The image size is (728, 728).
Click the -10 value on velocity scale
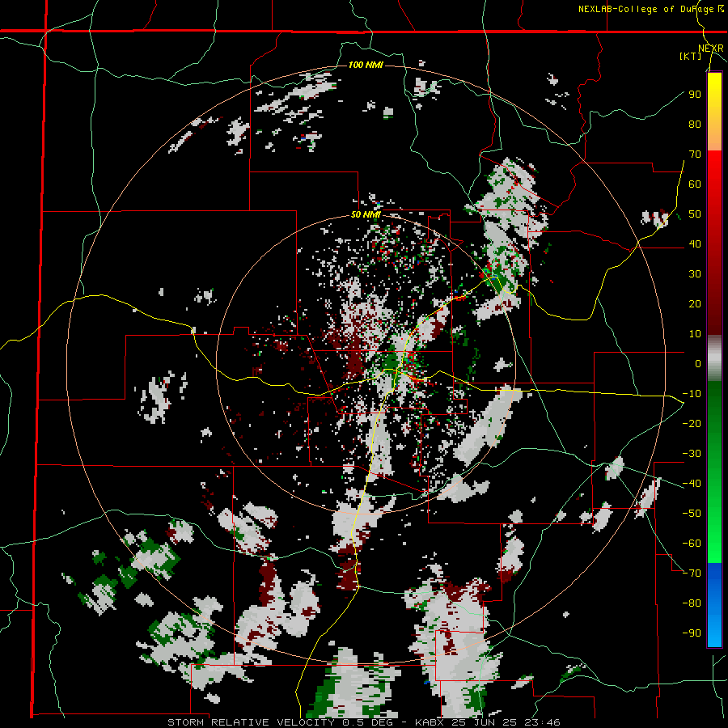click(692, 394)
